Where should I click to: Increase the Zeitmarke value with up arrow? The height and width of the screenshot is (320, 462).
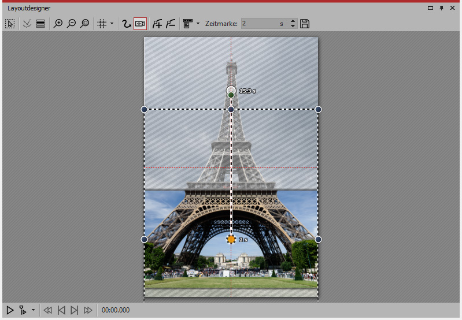(293, 21)
